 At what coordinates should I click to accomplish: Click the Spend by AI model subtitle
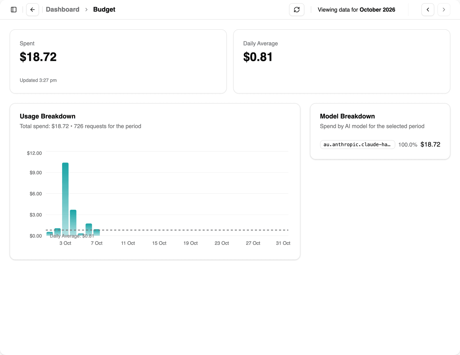tap(372, 126)
